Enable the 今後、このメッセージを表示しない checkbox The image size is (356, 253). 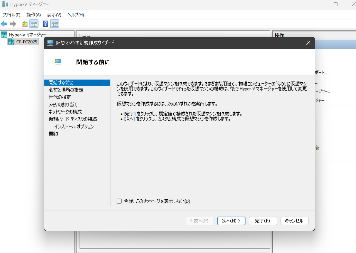point(119,201)
